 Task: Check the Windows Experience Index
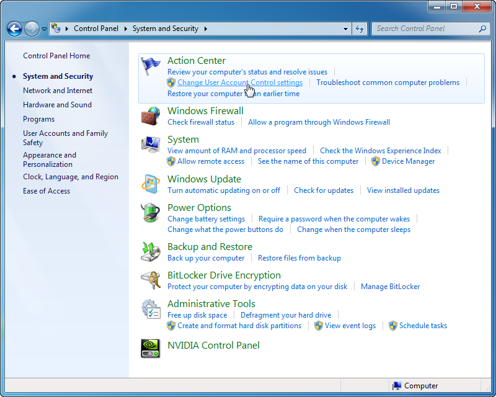point(381,151)
